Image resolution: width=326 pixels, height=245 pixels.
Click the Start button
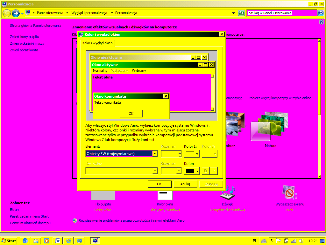point(9,241)
